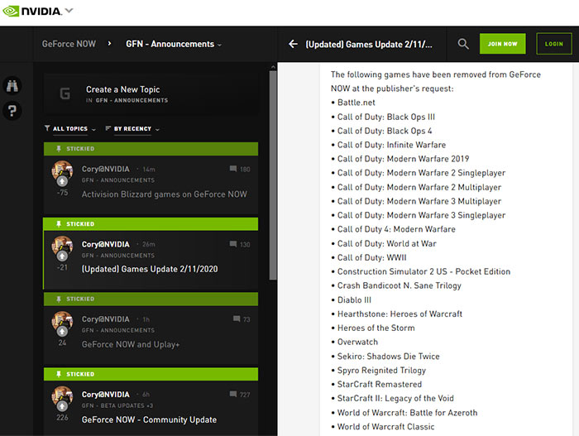Click the scrollbar up arrow in topic list

click(273, 67)
